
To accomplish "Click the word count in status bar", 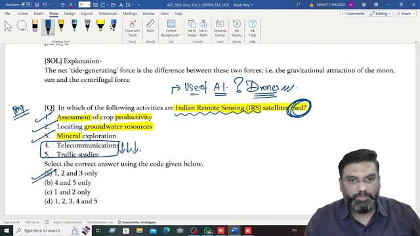I will coord(32,222).
